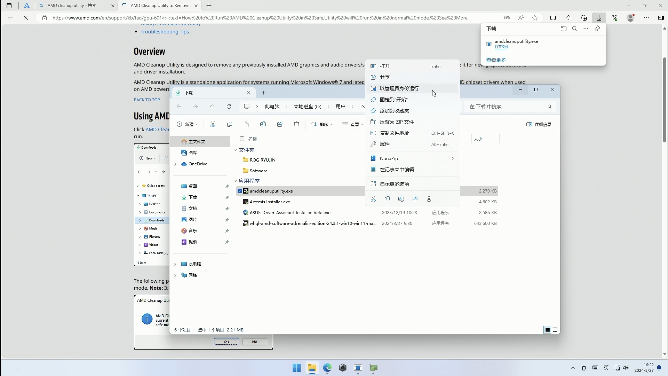Click the Share icon in Explorer toolbar
This screenshot has height=376, width=668.
[x=280, y=124]
